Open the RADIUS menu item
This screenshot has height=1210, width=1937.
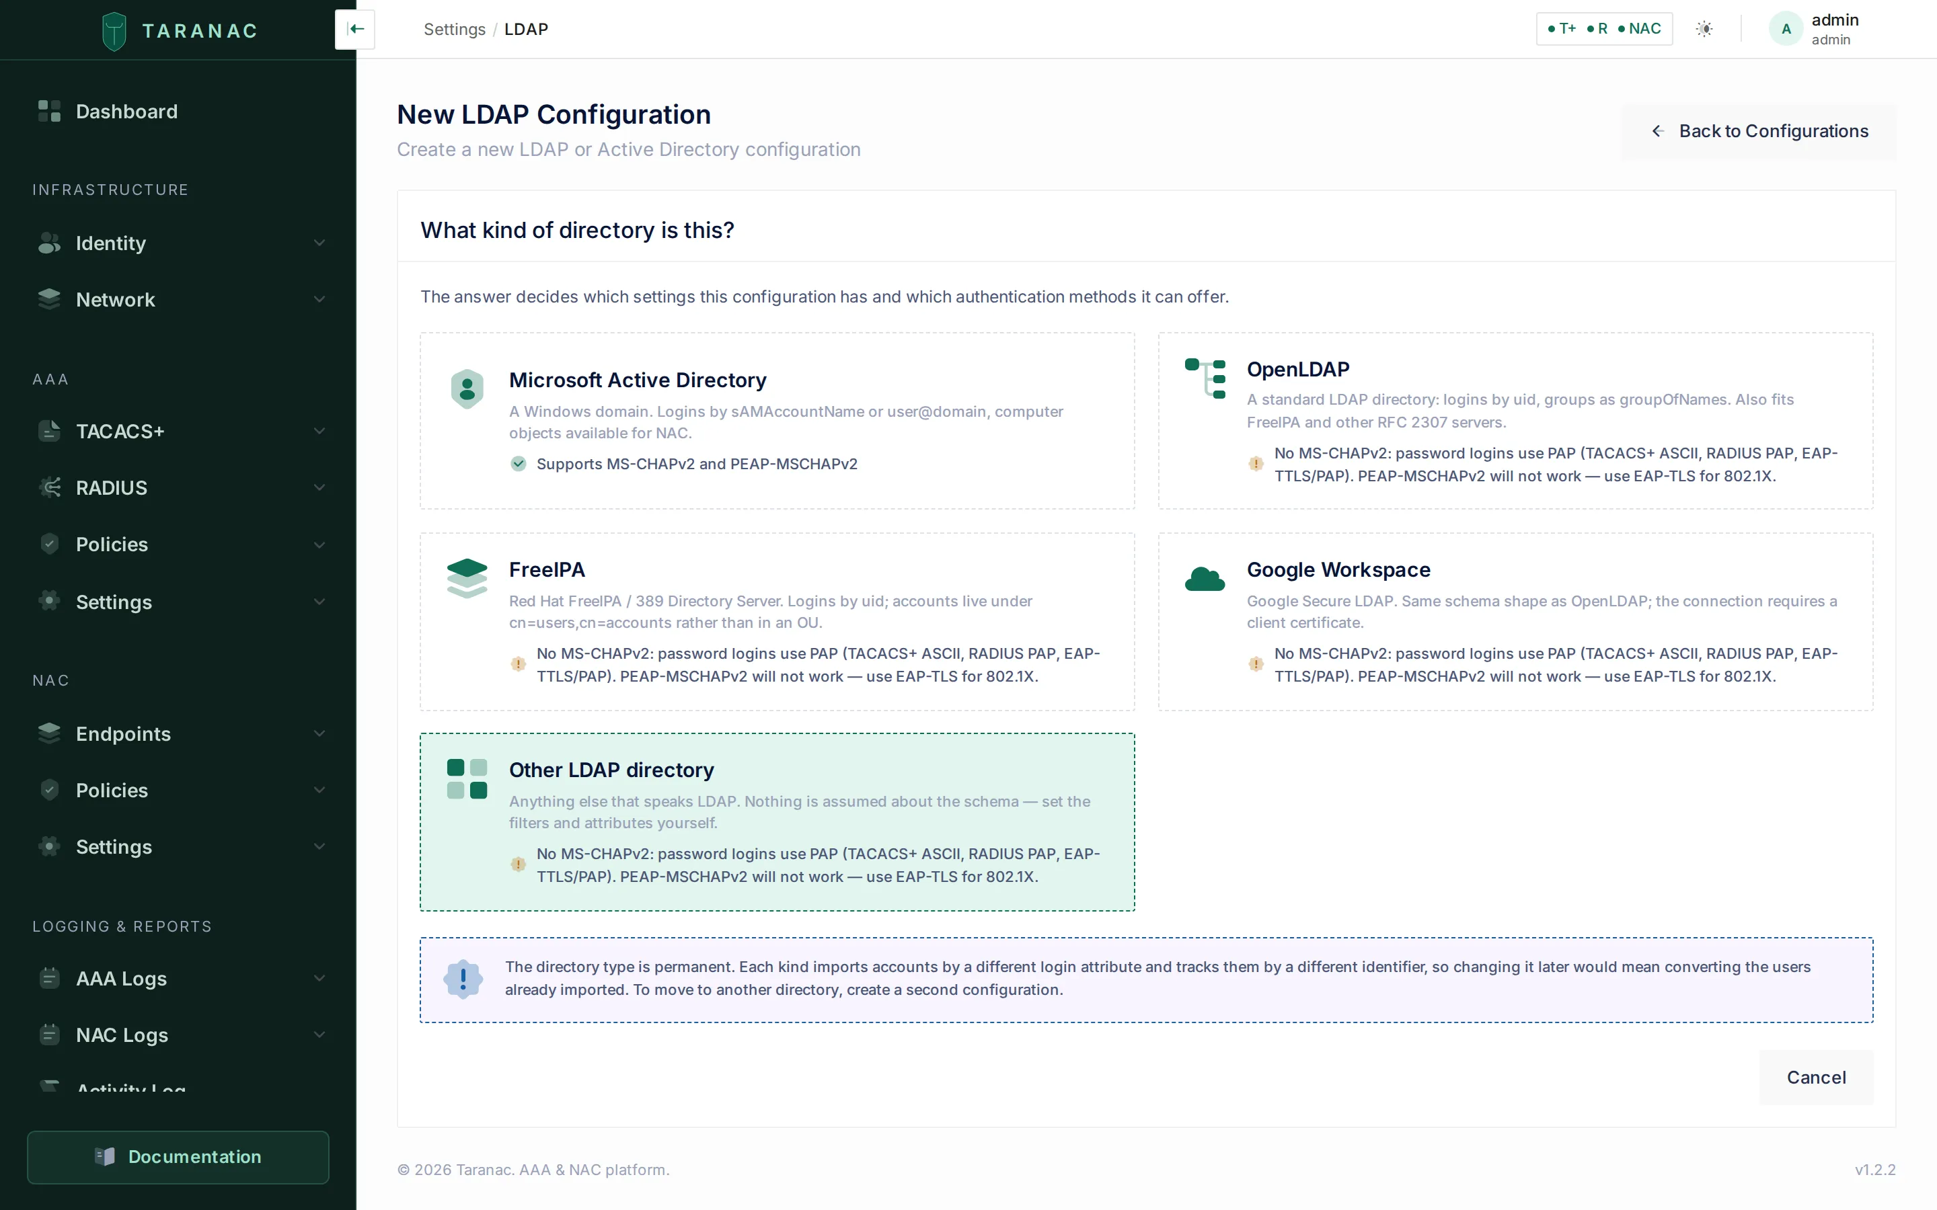(x=178, y=487)
